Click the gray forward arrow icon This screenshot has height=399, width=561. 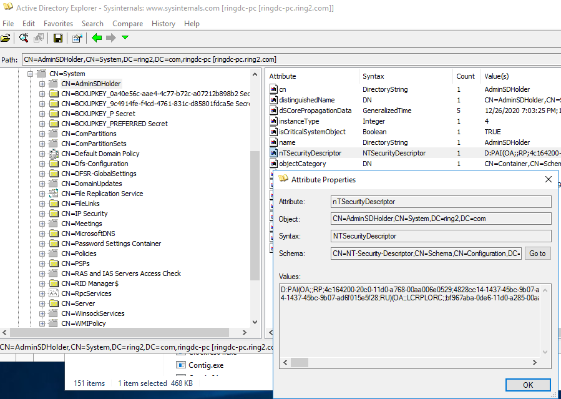(x=111, y=38)
